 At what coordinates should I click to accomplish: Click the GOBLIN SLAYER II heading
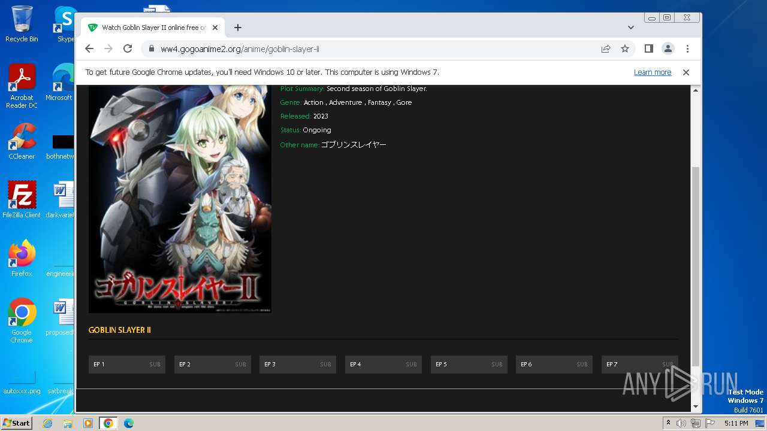[x=120, y=330]
